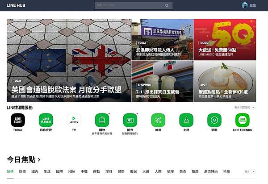Expand the 更多 news categories dropdown
The image size is (268, 184).
253,171
